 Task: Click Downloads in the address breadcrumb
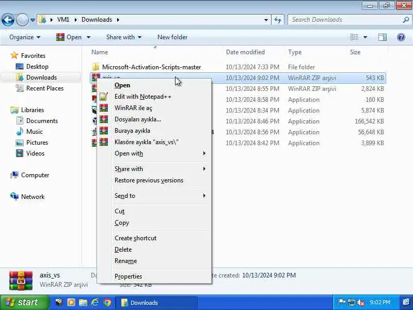tap(97, 20)
